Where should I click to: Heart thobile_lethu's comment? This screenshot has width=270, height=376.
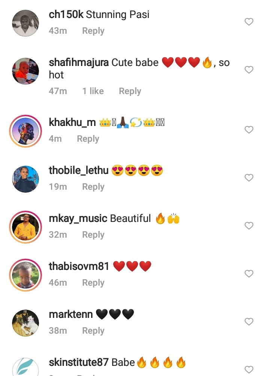coord(249,178)
